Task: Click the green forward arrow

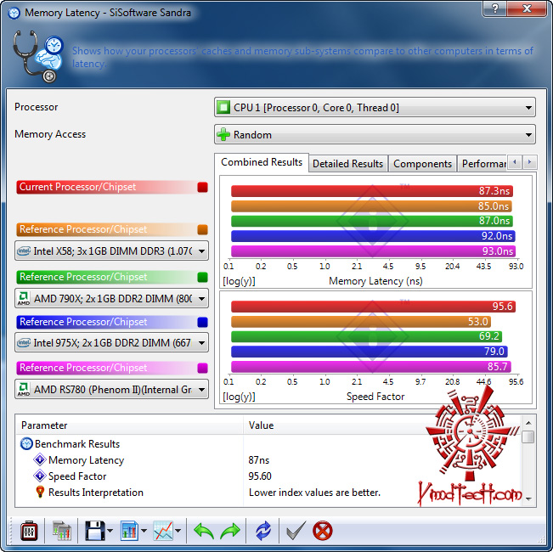Action: (x=230, y=531)
